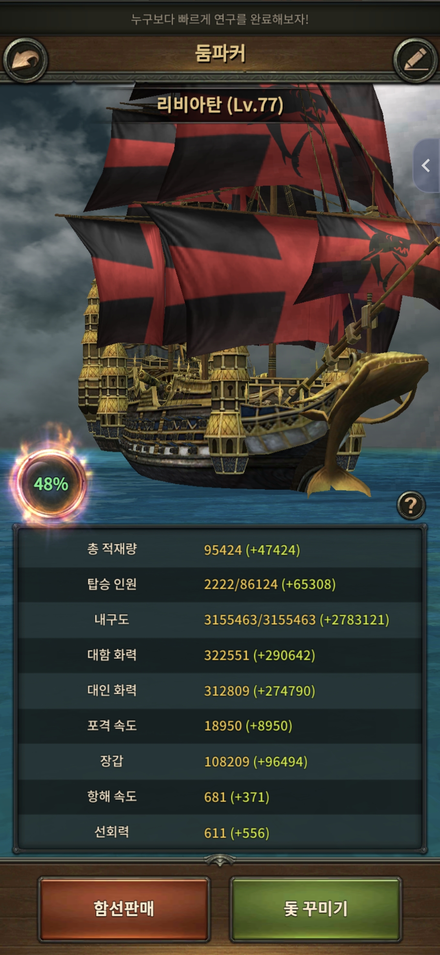The height and width of the screenshot is (955, 440).
Task: Select the 총 적재량 stat row
Action: 220,549
